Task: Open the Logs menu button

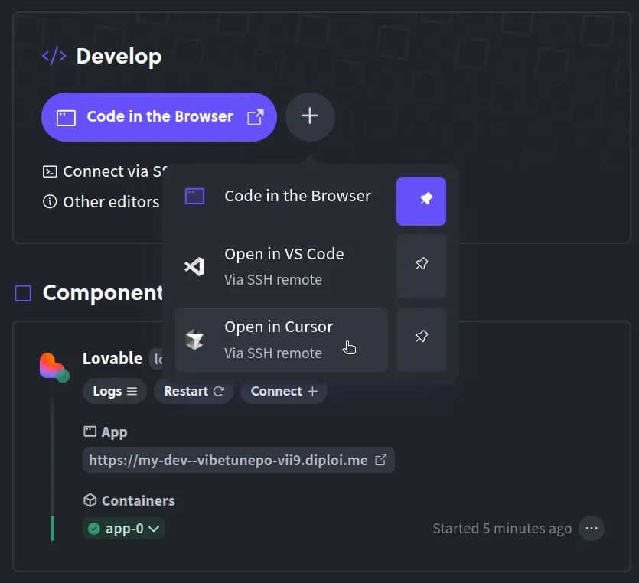Action: (115, 391)
